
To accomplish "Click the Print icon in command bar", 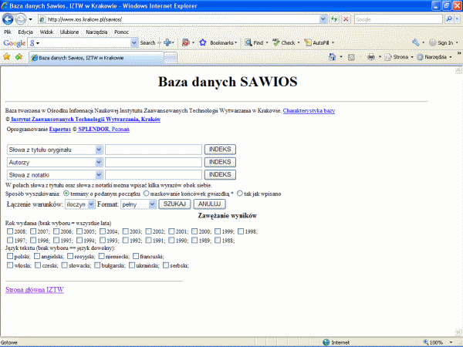I will pos(371,57).
